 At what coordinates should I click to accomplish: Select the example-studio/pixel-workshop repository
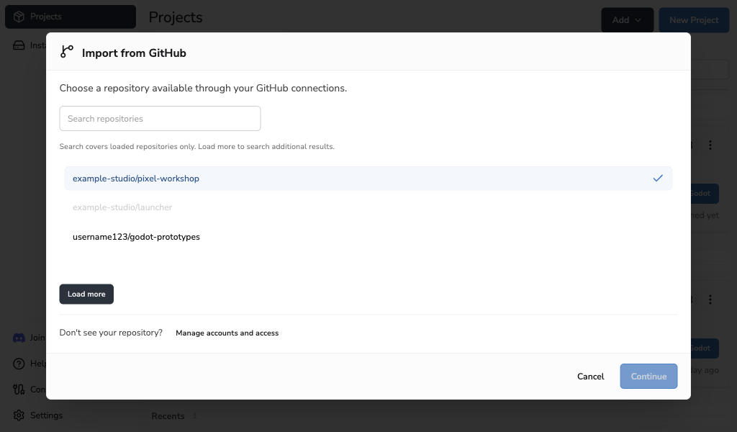click(368, 178)
